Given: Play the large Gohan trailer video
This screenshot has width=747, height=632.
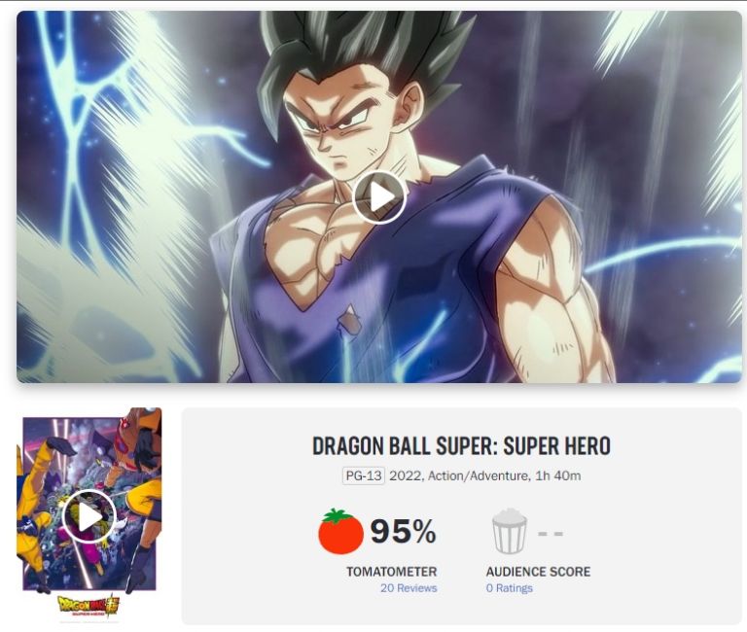Looking at the screenshot, I should pos(379,196).
